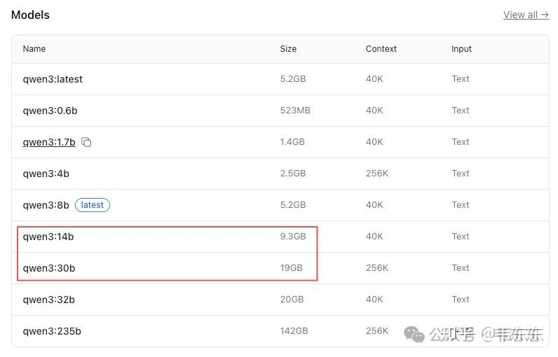Click the Name column header
This screenshot has height=357, width=558.
click(x=34, y=49)
